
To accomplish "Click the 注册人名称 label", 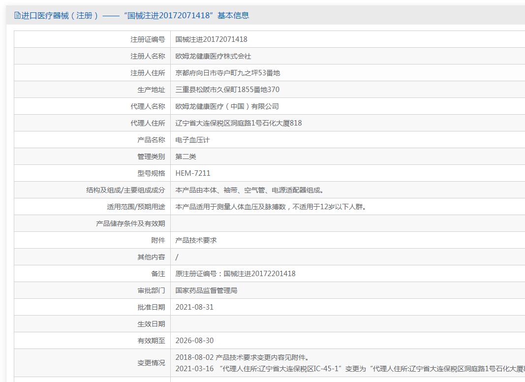I will point(148,56).
